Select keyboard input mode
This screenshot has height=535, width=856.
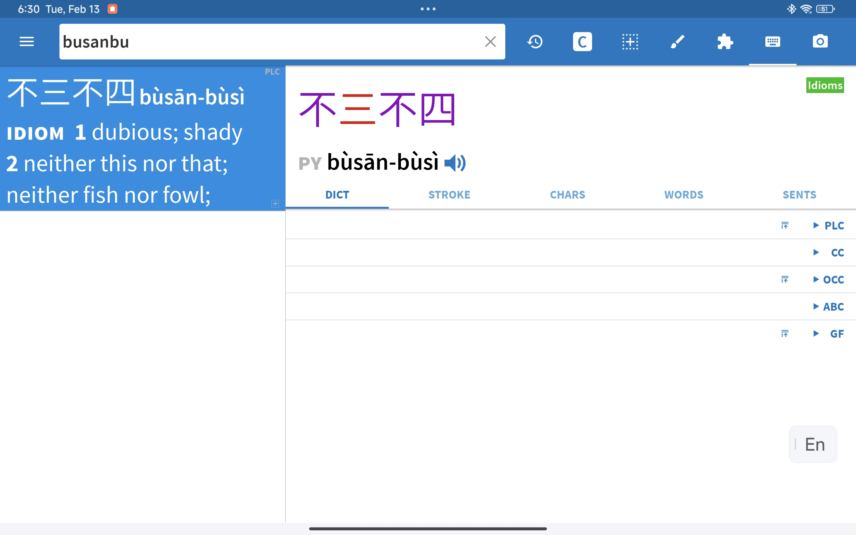point(772,42)
